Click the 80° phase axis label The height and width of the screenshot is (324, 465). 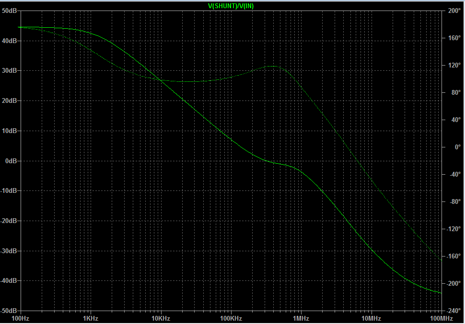tap(456, 93)
